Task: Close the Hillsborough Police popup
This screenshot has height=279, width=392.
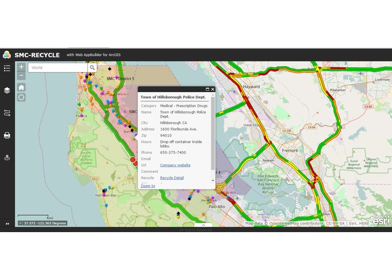Action: [x=213, y=89]
